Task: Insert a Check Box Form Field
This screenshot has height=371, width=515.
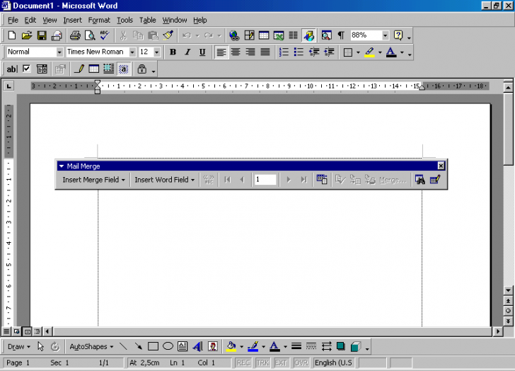Action: point(27,69)
